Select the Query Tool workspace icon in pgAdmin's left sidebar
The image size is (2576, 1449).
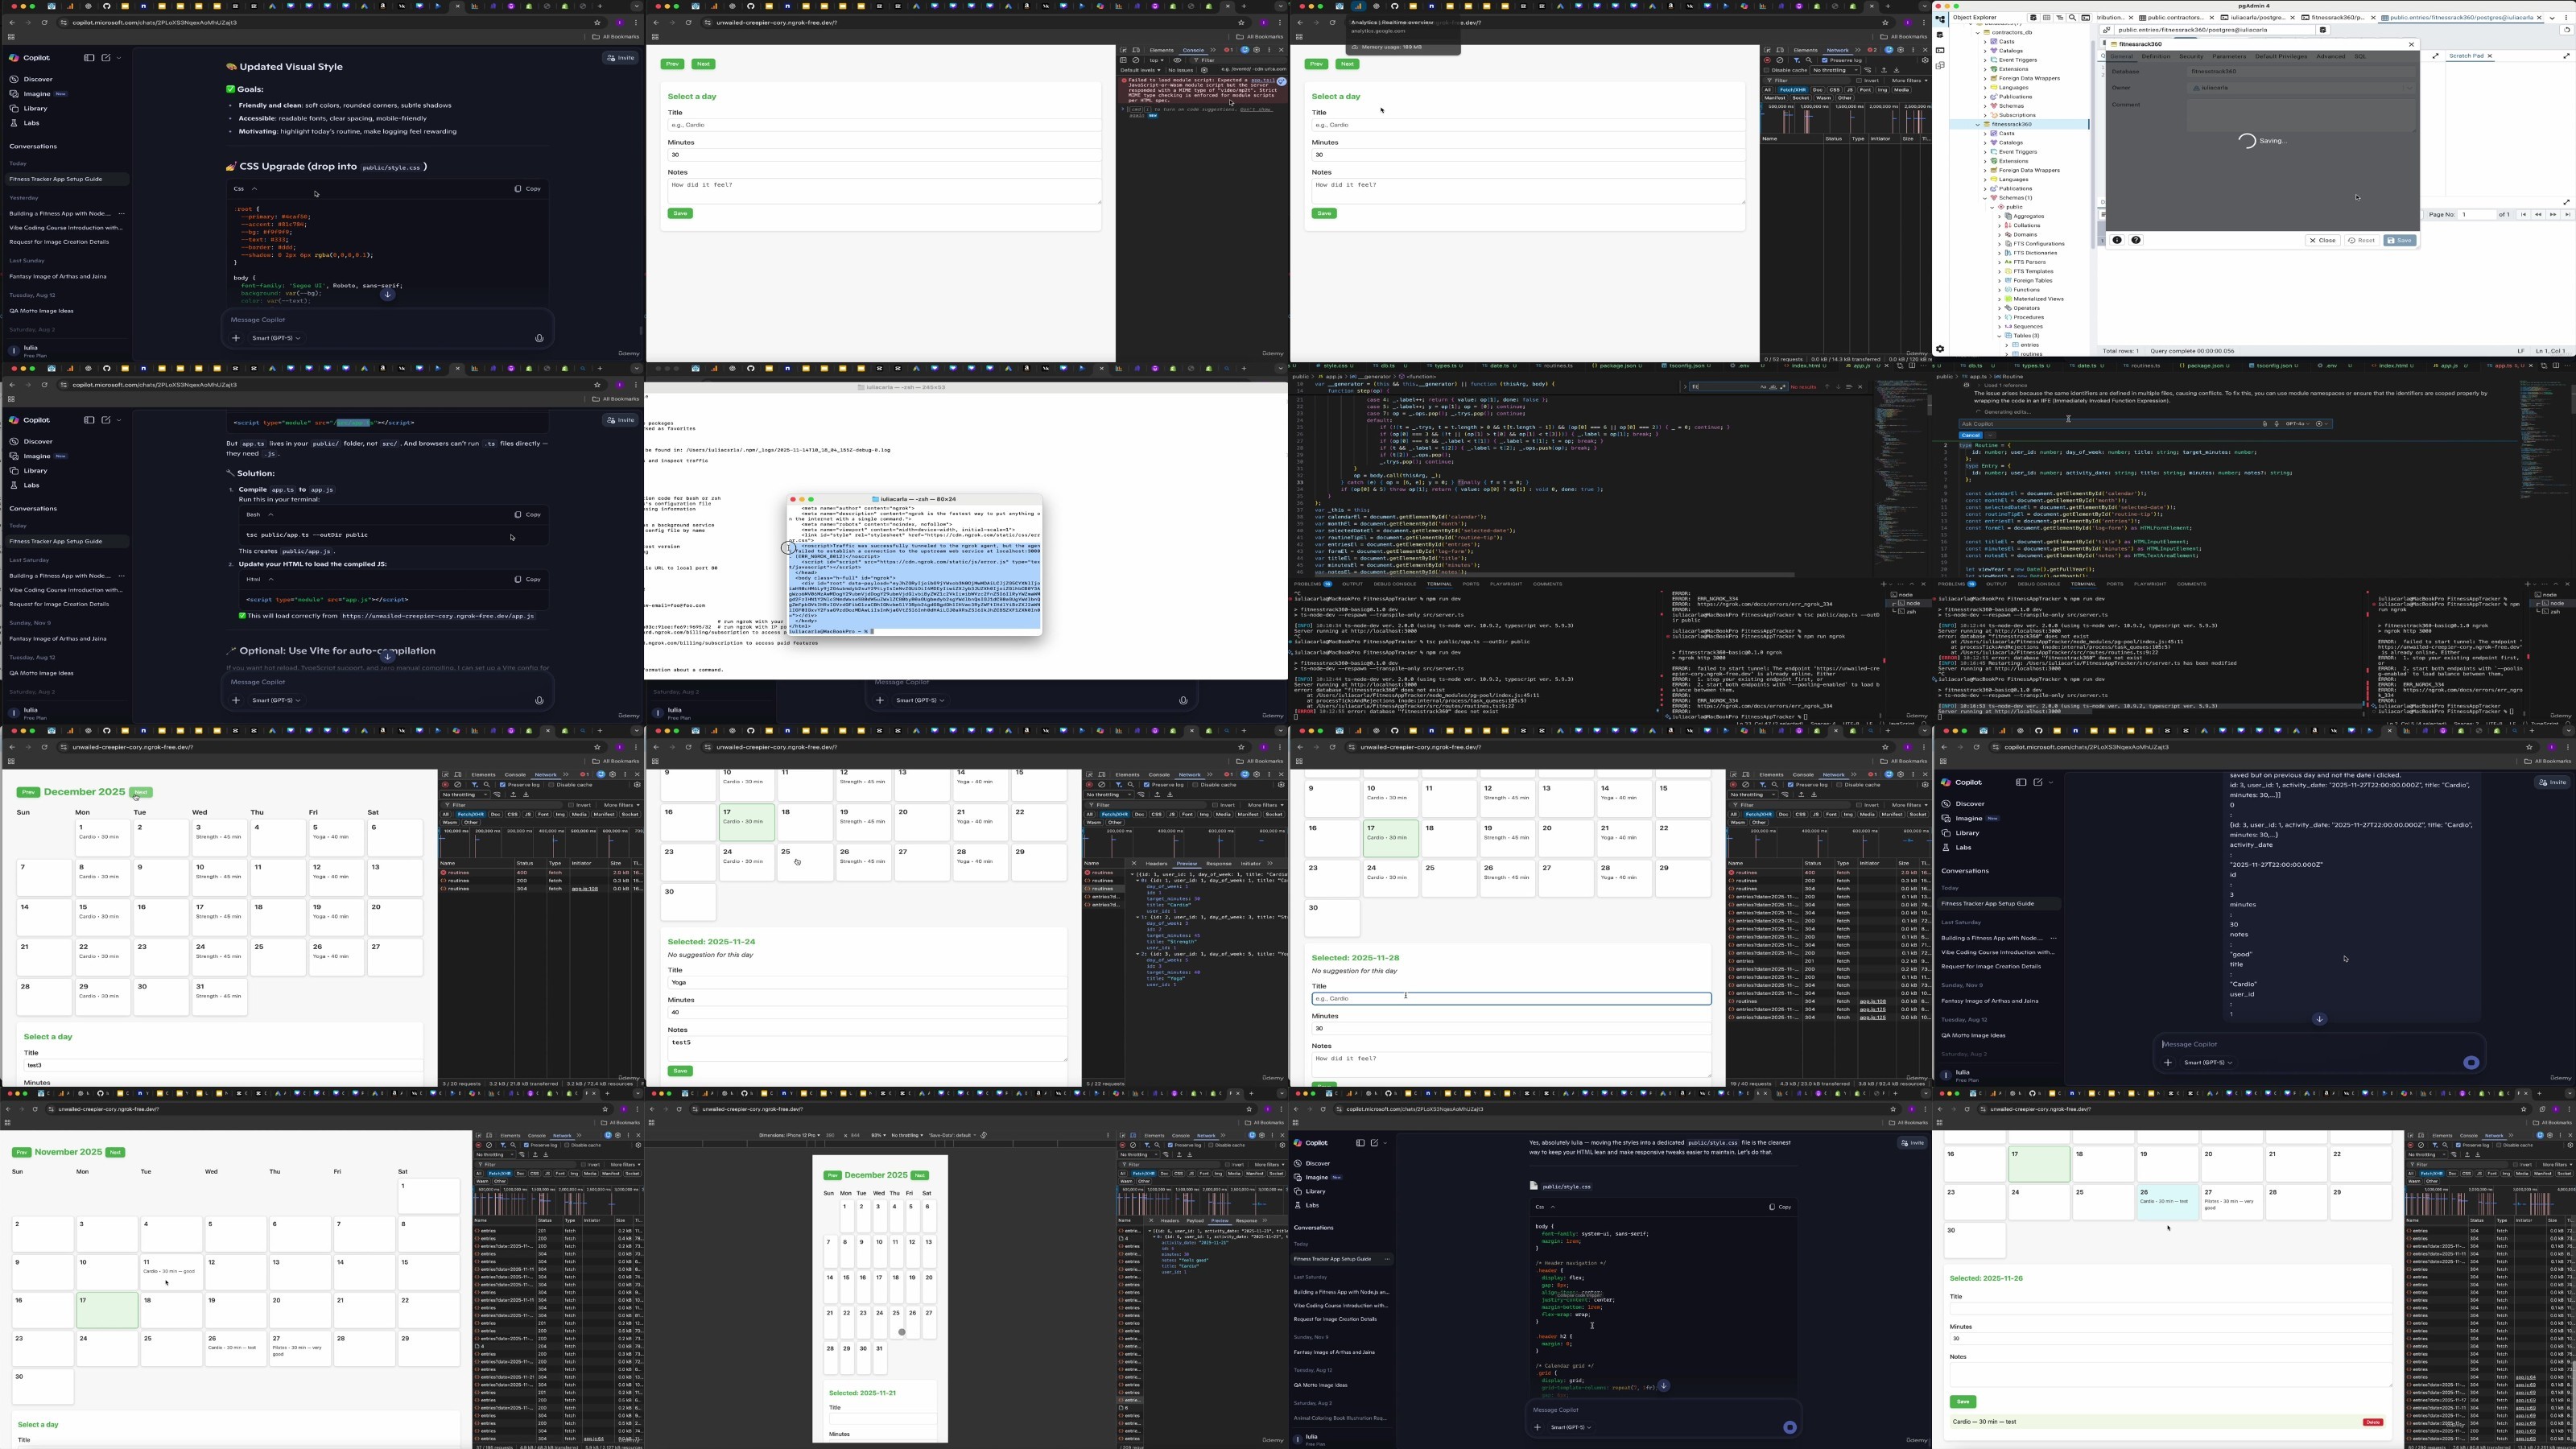(x=1940, y=34)
